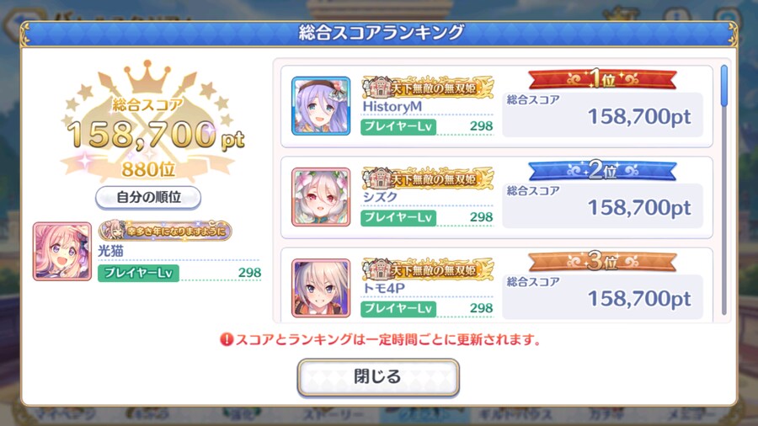The image size is (758, 426).
Task: Tap the orange 3位 rank ribbon
Action: tap(602, 262)
